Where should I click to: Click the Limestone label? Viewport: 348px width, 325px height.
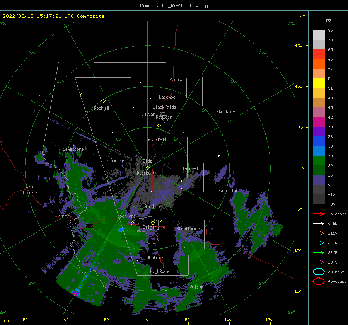[x=73, y=149]
